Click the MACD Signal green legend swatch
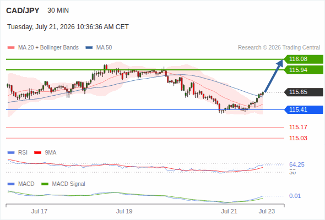Screen dimensions: 325x220 (x=45, y=184)
